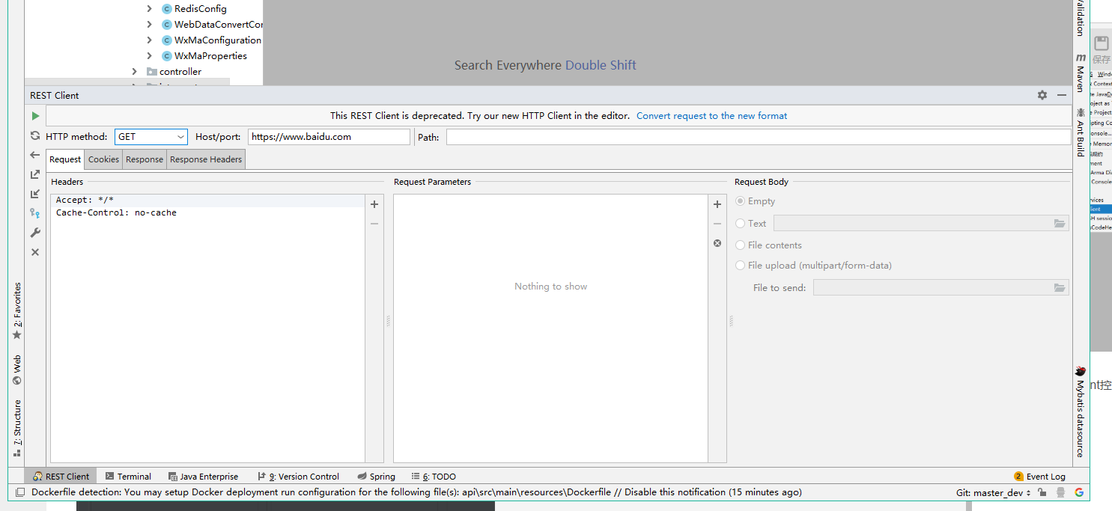This screenshot has height=511, width=1112.
Task: Open the Web side tool window
Action: point(17,370)
